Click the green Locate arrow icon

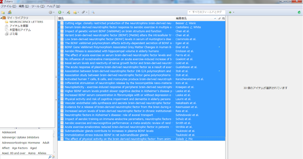coord(230,12)
